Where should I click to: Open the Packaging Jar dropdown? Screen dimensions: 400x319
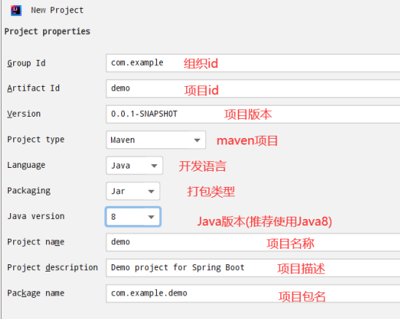tap(133, 191)
